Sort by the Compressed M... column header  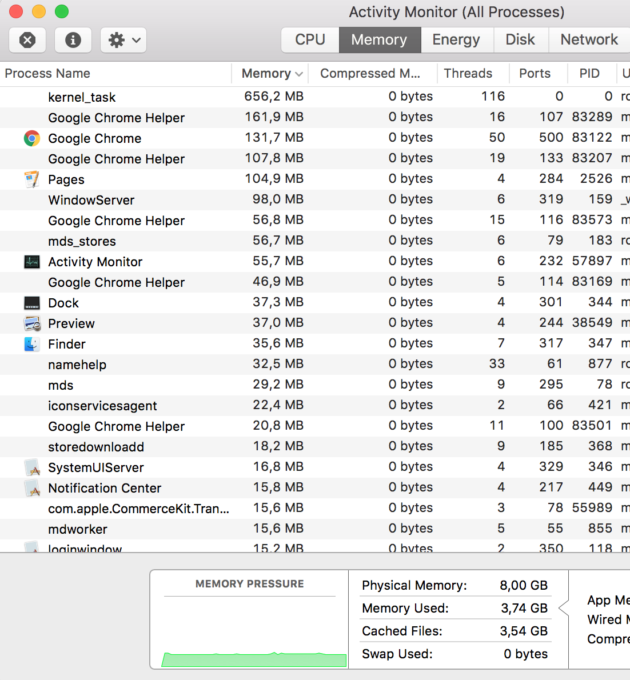coord(372,74)
